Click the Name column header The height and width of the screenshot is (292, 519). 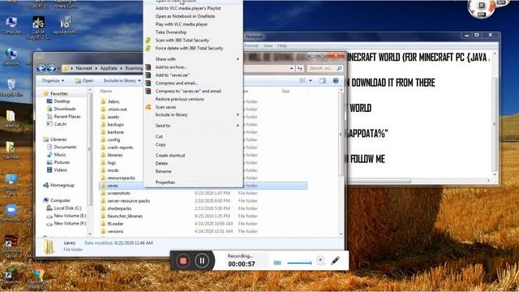[106, 91]
